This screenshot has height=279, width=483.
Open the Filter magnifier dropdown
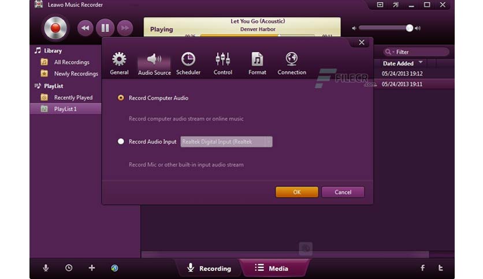pyautogui.click(x=389, y=52)
